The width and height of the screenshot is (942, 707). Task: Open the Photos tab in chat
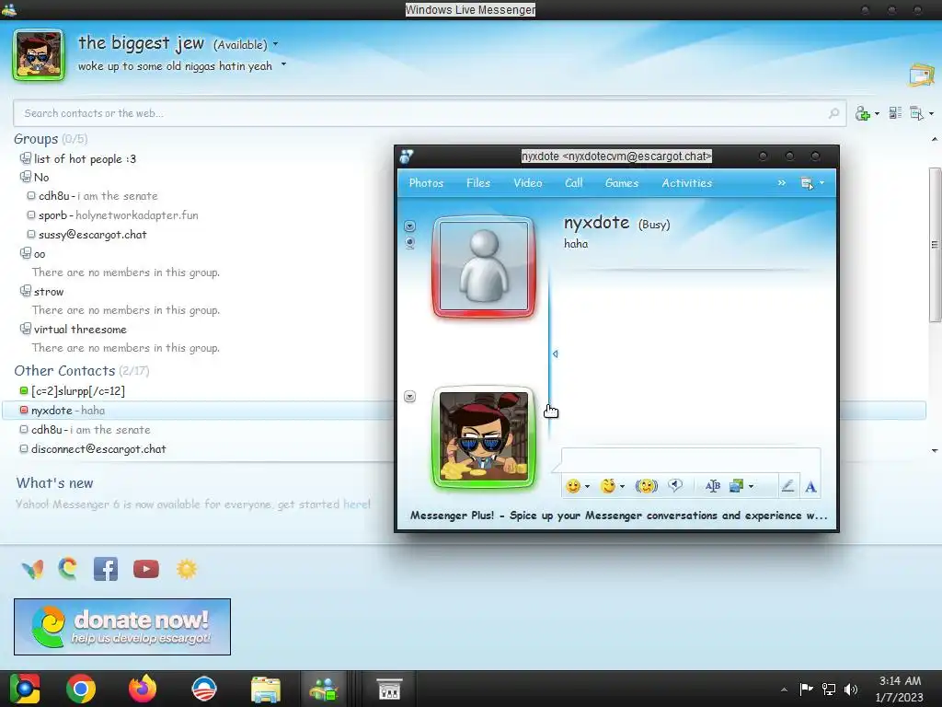[x=426, y=183]
